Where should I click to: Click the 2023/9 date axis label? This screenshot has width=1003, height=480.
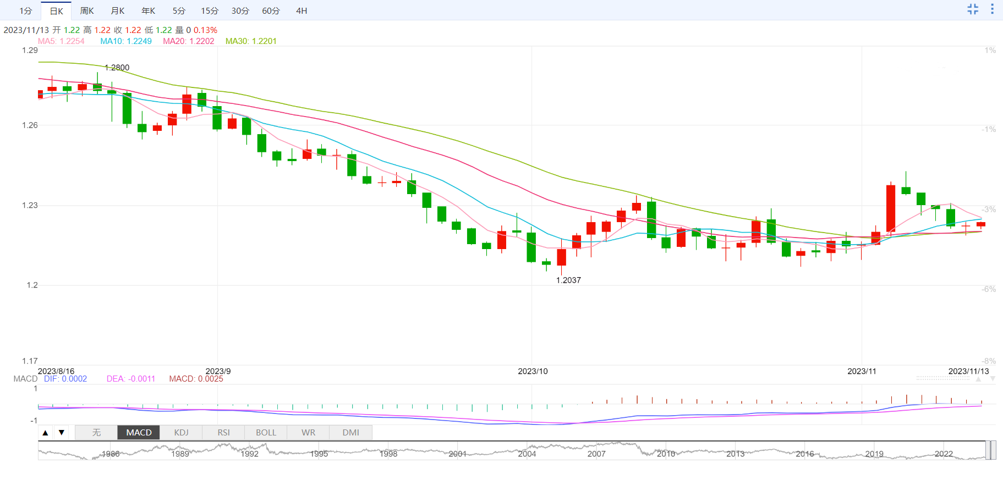(x=218, y=372)
